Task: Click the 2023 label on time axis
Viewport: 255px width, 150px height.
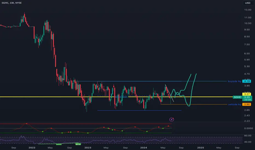Action: click(x=88, y=148)
